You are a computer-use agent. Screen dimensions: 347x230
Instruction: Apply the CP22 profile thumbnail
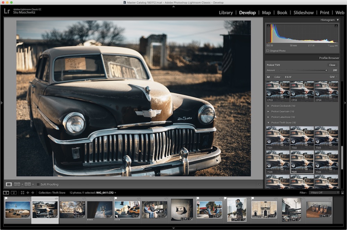278,91
